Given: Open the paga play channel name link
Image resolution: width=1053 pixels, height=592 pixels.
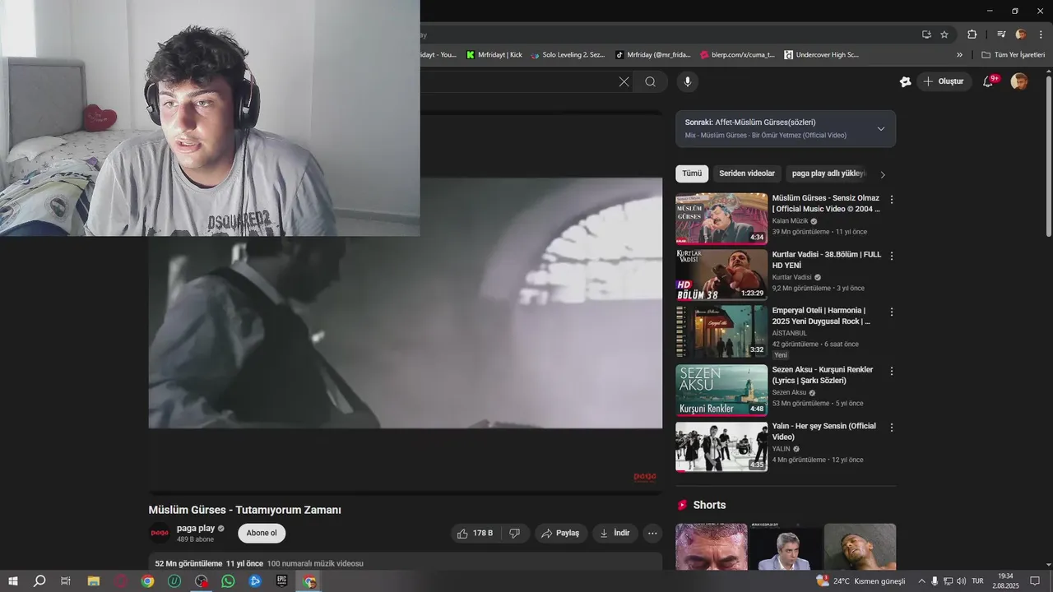Looking at the screenshot, I should coord(196,529).
